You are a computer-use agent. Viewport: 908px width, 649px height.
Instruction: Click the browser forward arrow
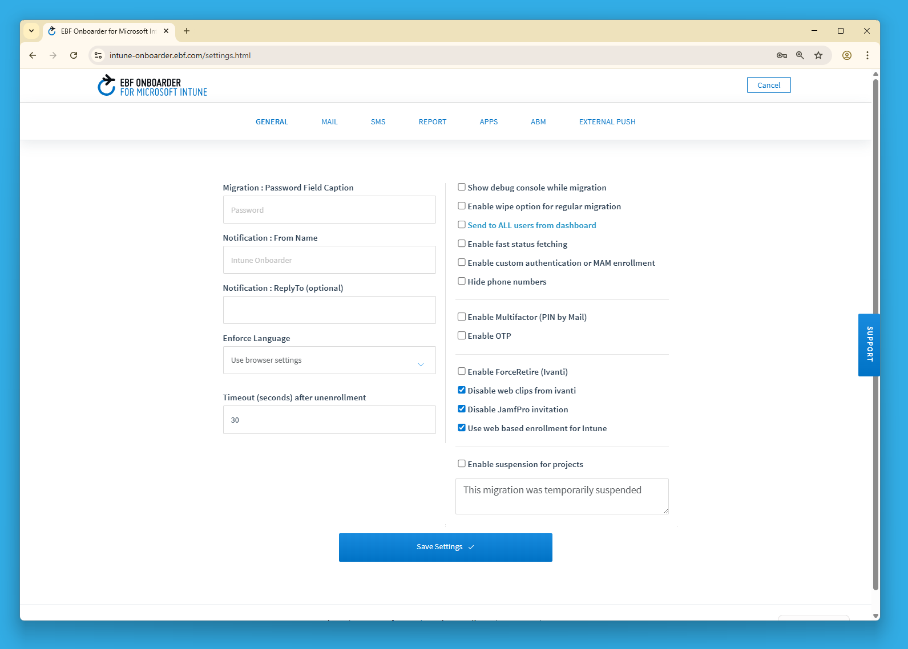[x=53, y=55]
